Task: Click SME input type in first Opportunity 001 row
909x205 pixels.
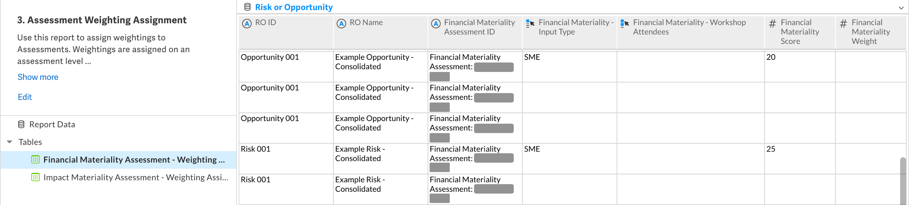Action: coord(570,67)
